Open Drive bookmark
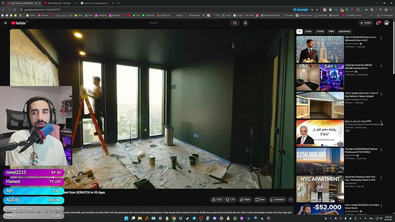 point(89,15)
